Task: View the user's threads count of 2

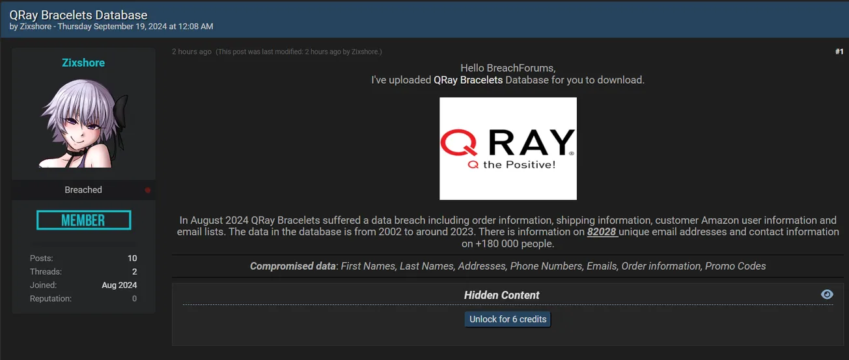Action: coord(134,272)
